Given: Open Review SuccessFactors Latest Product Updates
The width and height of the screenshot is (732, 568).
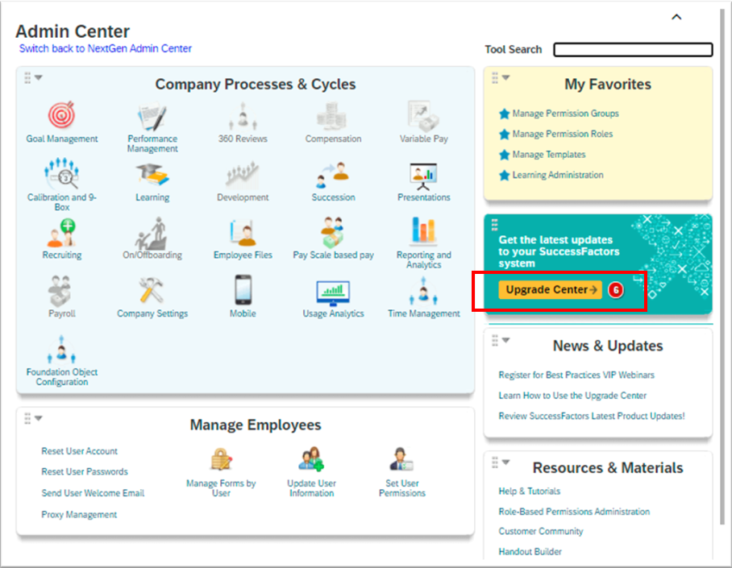Looking at the screenshot, I should click(592, 417).
